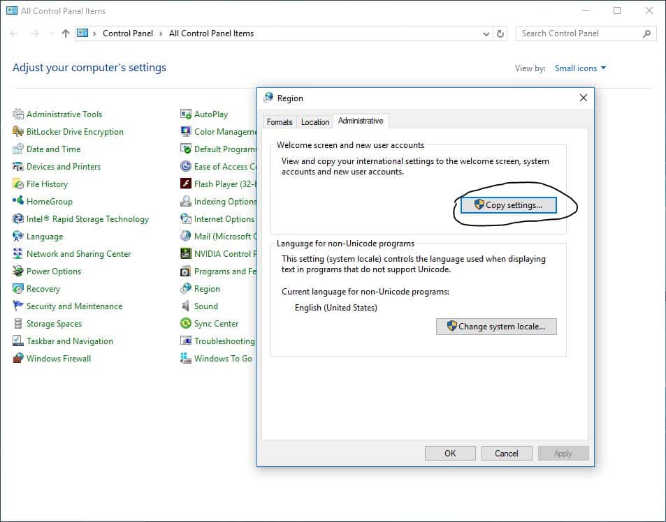Confirm Region dialog with OK
This screenshot has width=666, height=522.
click(450, 454)
